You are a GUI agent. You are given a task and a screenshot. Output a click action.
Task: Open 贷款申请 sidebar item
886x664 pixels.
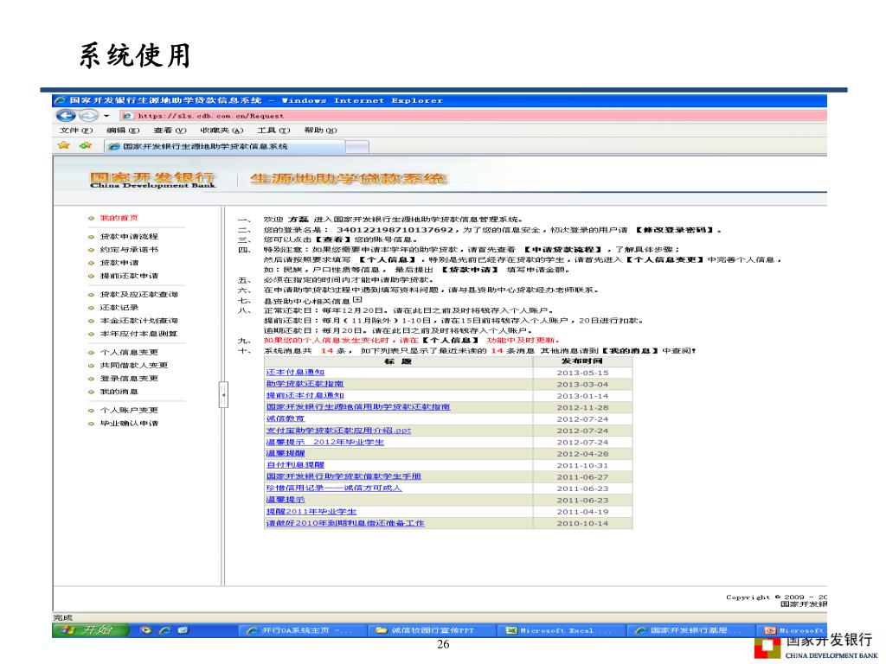[119, 263]
